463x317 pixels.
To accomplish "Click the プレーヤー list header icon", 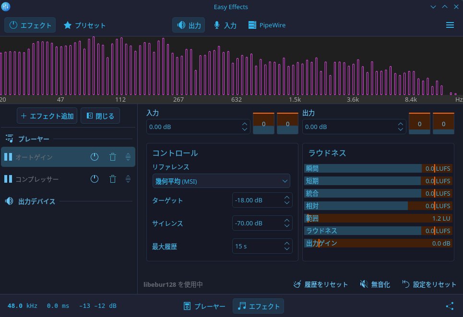I will coord(9,139).
